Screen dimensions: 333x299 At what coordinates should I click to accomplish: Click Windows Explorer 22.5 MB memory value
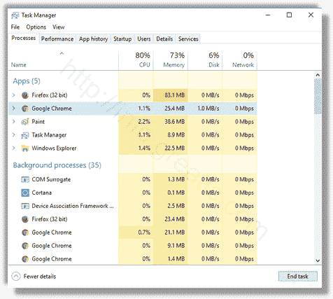[175, 148]
